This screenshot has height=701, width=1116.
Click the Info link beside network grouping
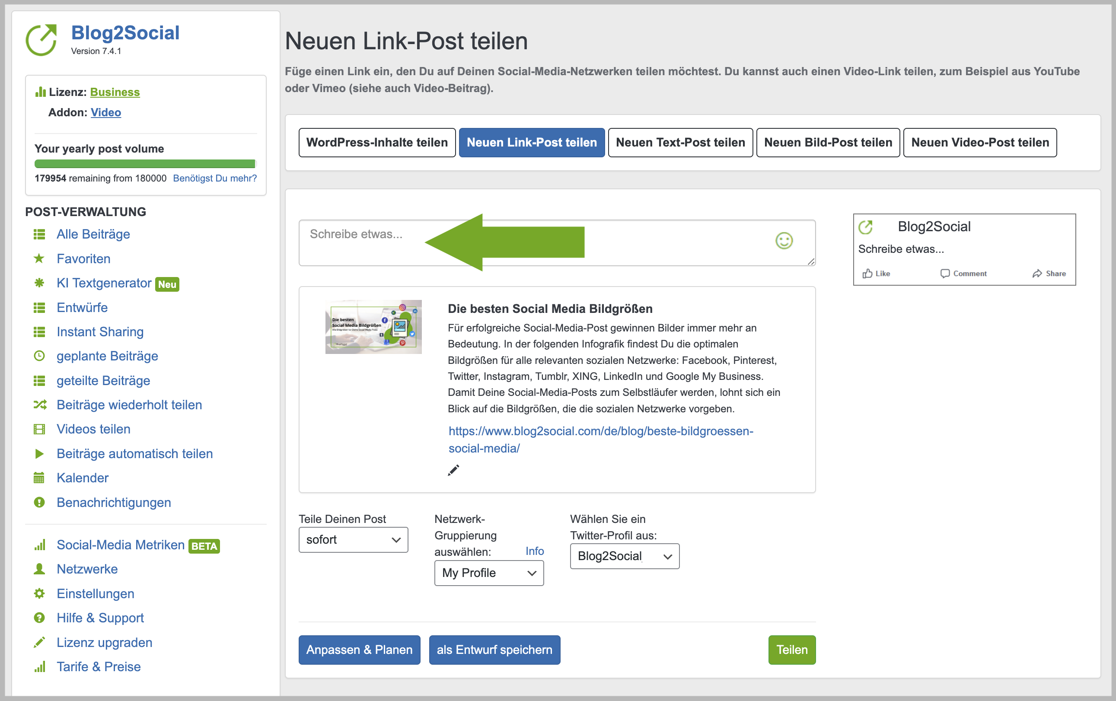coord(534,551)
